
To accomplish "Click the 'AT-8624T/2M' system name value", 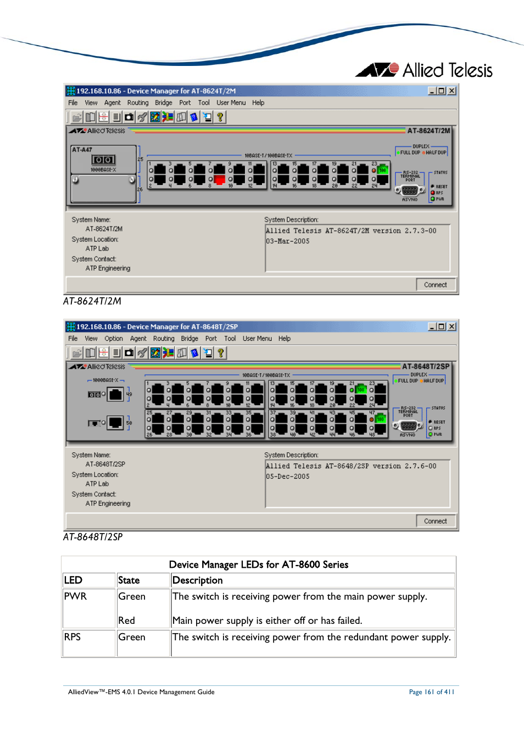I will [104, 229].
